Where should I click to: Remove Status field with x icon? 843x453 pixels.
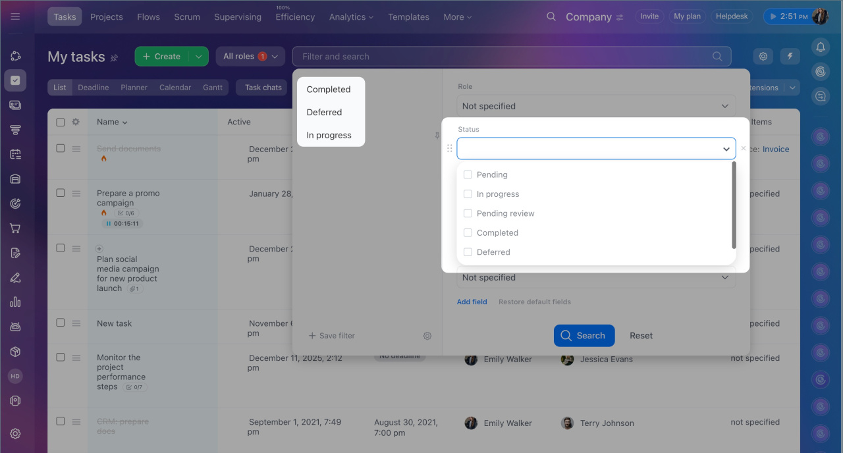click(x=744, y=149)
